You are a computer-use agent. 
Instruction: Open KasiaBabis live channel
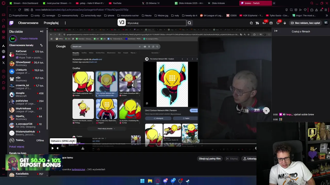(x=27, y=174)
